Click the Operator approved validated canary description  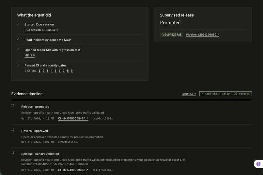point(62,137)
